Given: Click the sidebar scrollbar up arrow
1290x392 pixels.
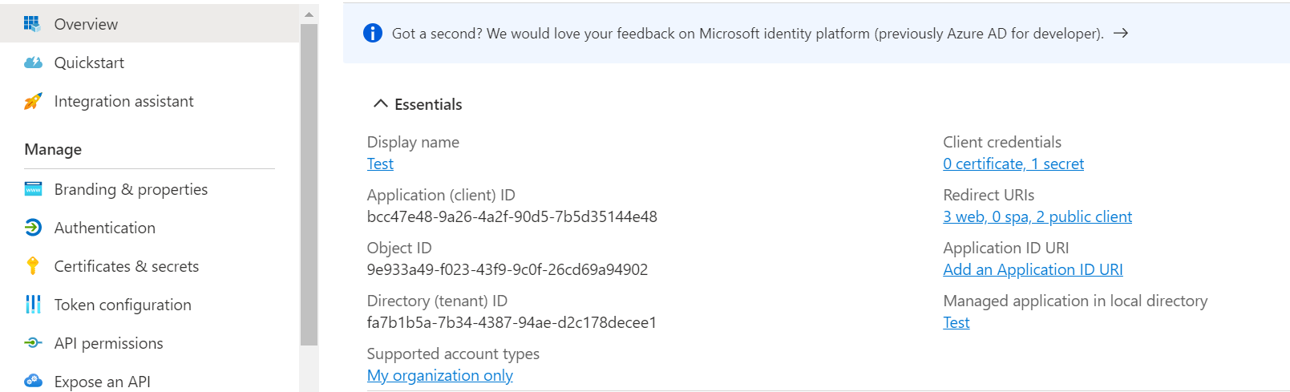Looking at the screenshot, I should tap(309, 14).
